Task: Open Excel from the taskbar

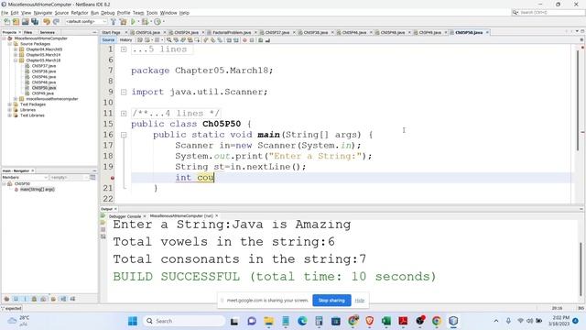Action: tap(386, 321)
